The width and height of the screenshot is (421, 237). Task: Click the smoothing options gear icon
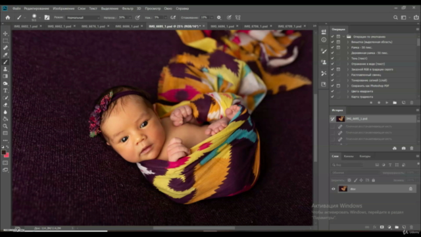(x=219, y=18)
